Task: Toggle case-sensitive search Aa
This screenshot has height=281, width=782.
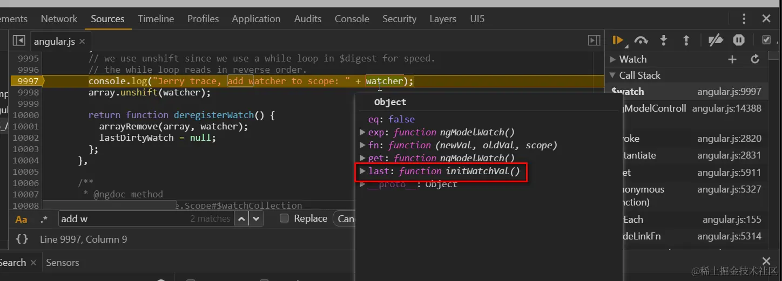Action: click(x=21, y=219)
